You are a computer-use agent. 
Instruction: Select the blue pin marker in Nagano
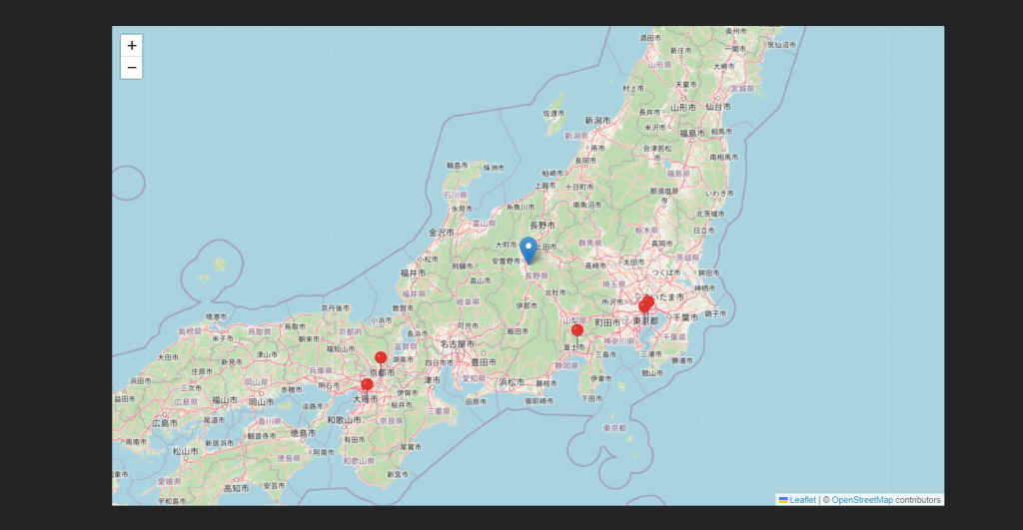pyautogui.click(x=528, y=251)
